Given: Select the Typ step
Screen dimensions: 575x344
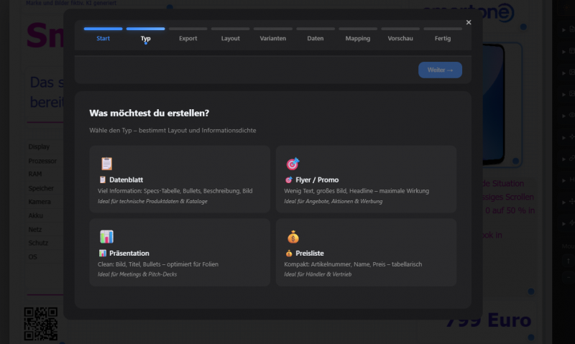Looking at the screenshot, I should point(146,38).
